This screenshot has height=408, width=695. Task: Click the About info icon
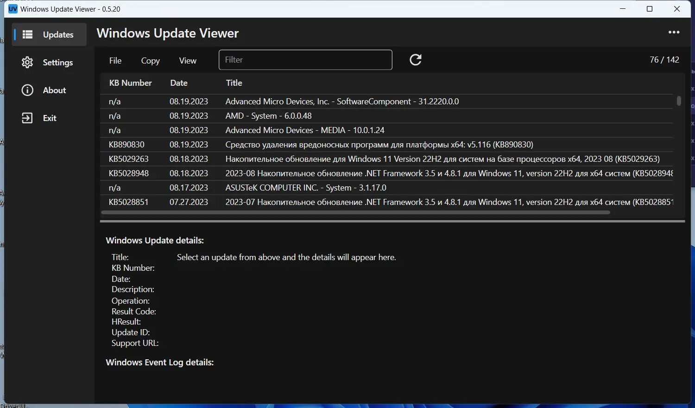[x=27, y=90]
